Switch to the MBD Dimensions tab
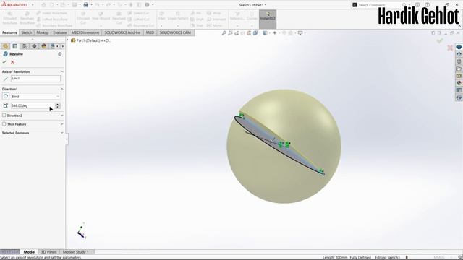The width and height of the screenshot is (463, 260). point(85,32)
